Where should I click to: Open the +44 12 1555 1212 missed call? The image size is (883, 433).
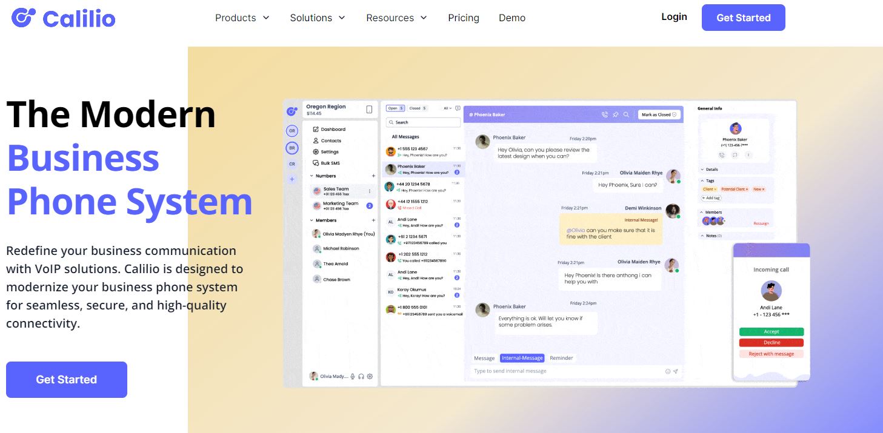tap(423, 204)
